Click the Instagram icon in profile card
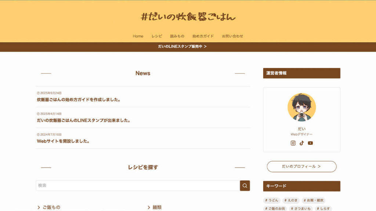Image resolution: width=376 pixels, height=211 pixels. [x=293, y=143]
